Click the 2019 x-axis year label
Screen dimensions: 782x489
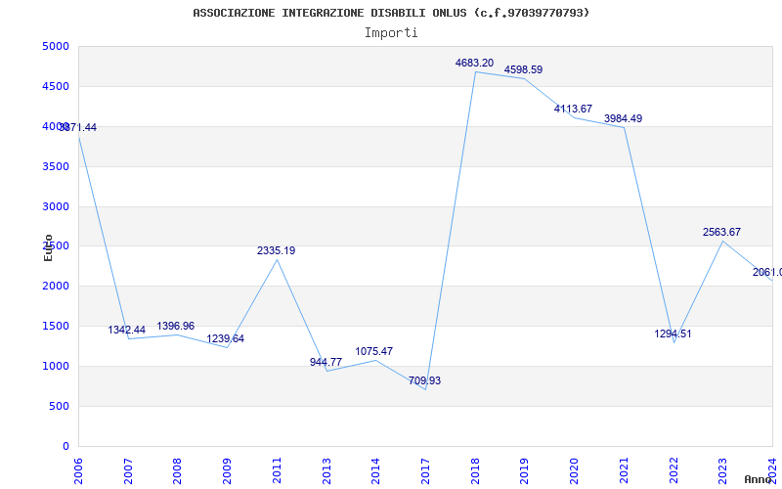[524, 471]
